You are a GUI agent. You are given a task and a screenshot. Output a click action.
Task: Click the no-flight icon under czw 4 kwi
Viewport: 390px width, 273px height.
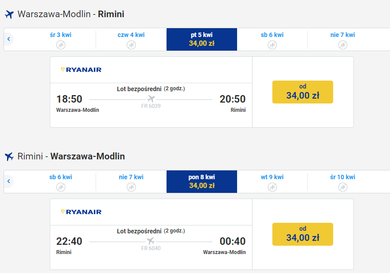[131, 45]
